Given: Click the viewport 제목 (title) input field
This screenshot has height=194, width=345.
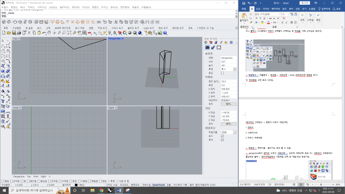Looking at the screenshot, I should [228, 58].
